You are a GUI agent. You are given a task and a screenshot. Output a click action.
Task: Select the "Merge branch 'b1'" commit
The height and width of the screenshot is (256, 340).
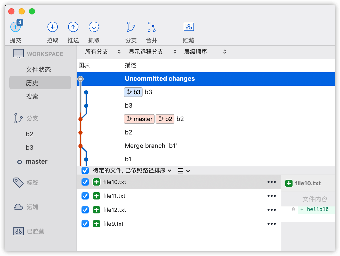click(206, 146)
